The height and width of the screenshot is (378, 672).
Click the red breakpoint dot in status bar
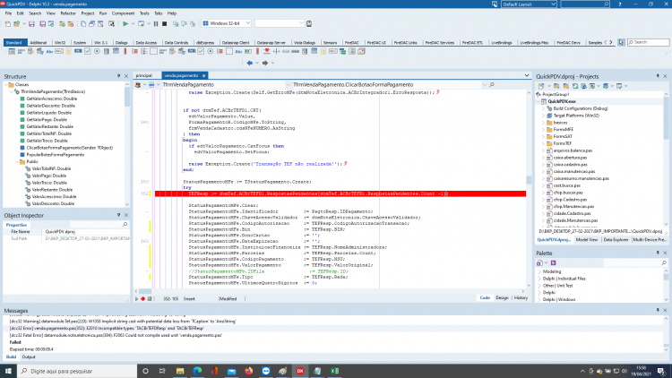tap(143, 298)
